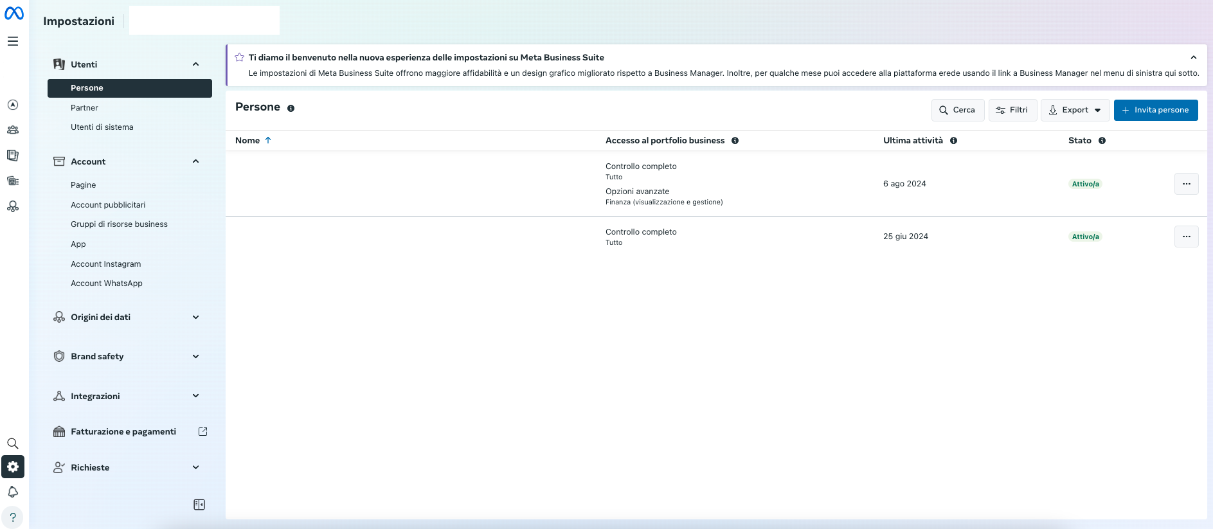Viewport: 1213px width, 529px height.
Task: Open the search magnifier icon in left rail
Action: [13, 444]
